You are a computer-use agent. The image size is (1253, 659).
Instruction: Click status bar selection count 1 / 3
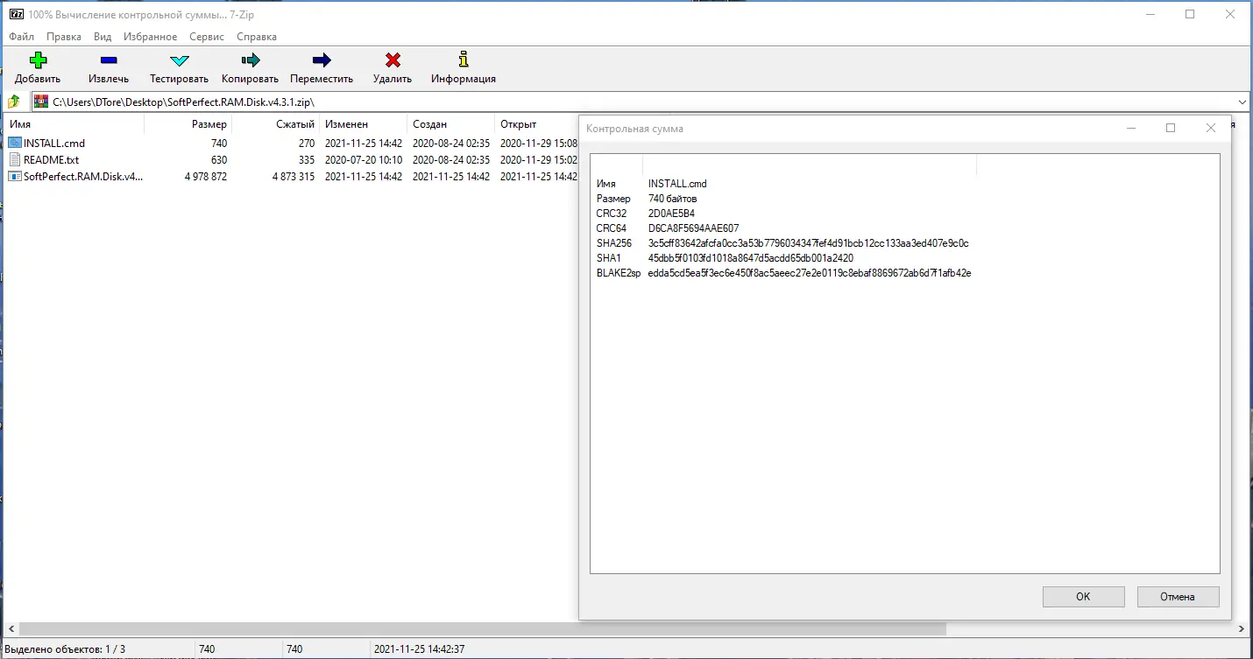pyautogui.click(x=66, y=649)
